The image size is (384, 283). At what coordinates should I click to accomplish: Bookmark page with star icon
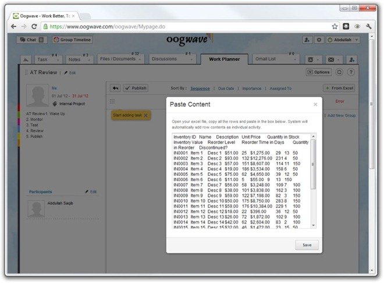(335, 26)
